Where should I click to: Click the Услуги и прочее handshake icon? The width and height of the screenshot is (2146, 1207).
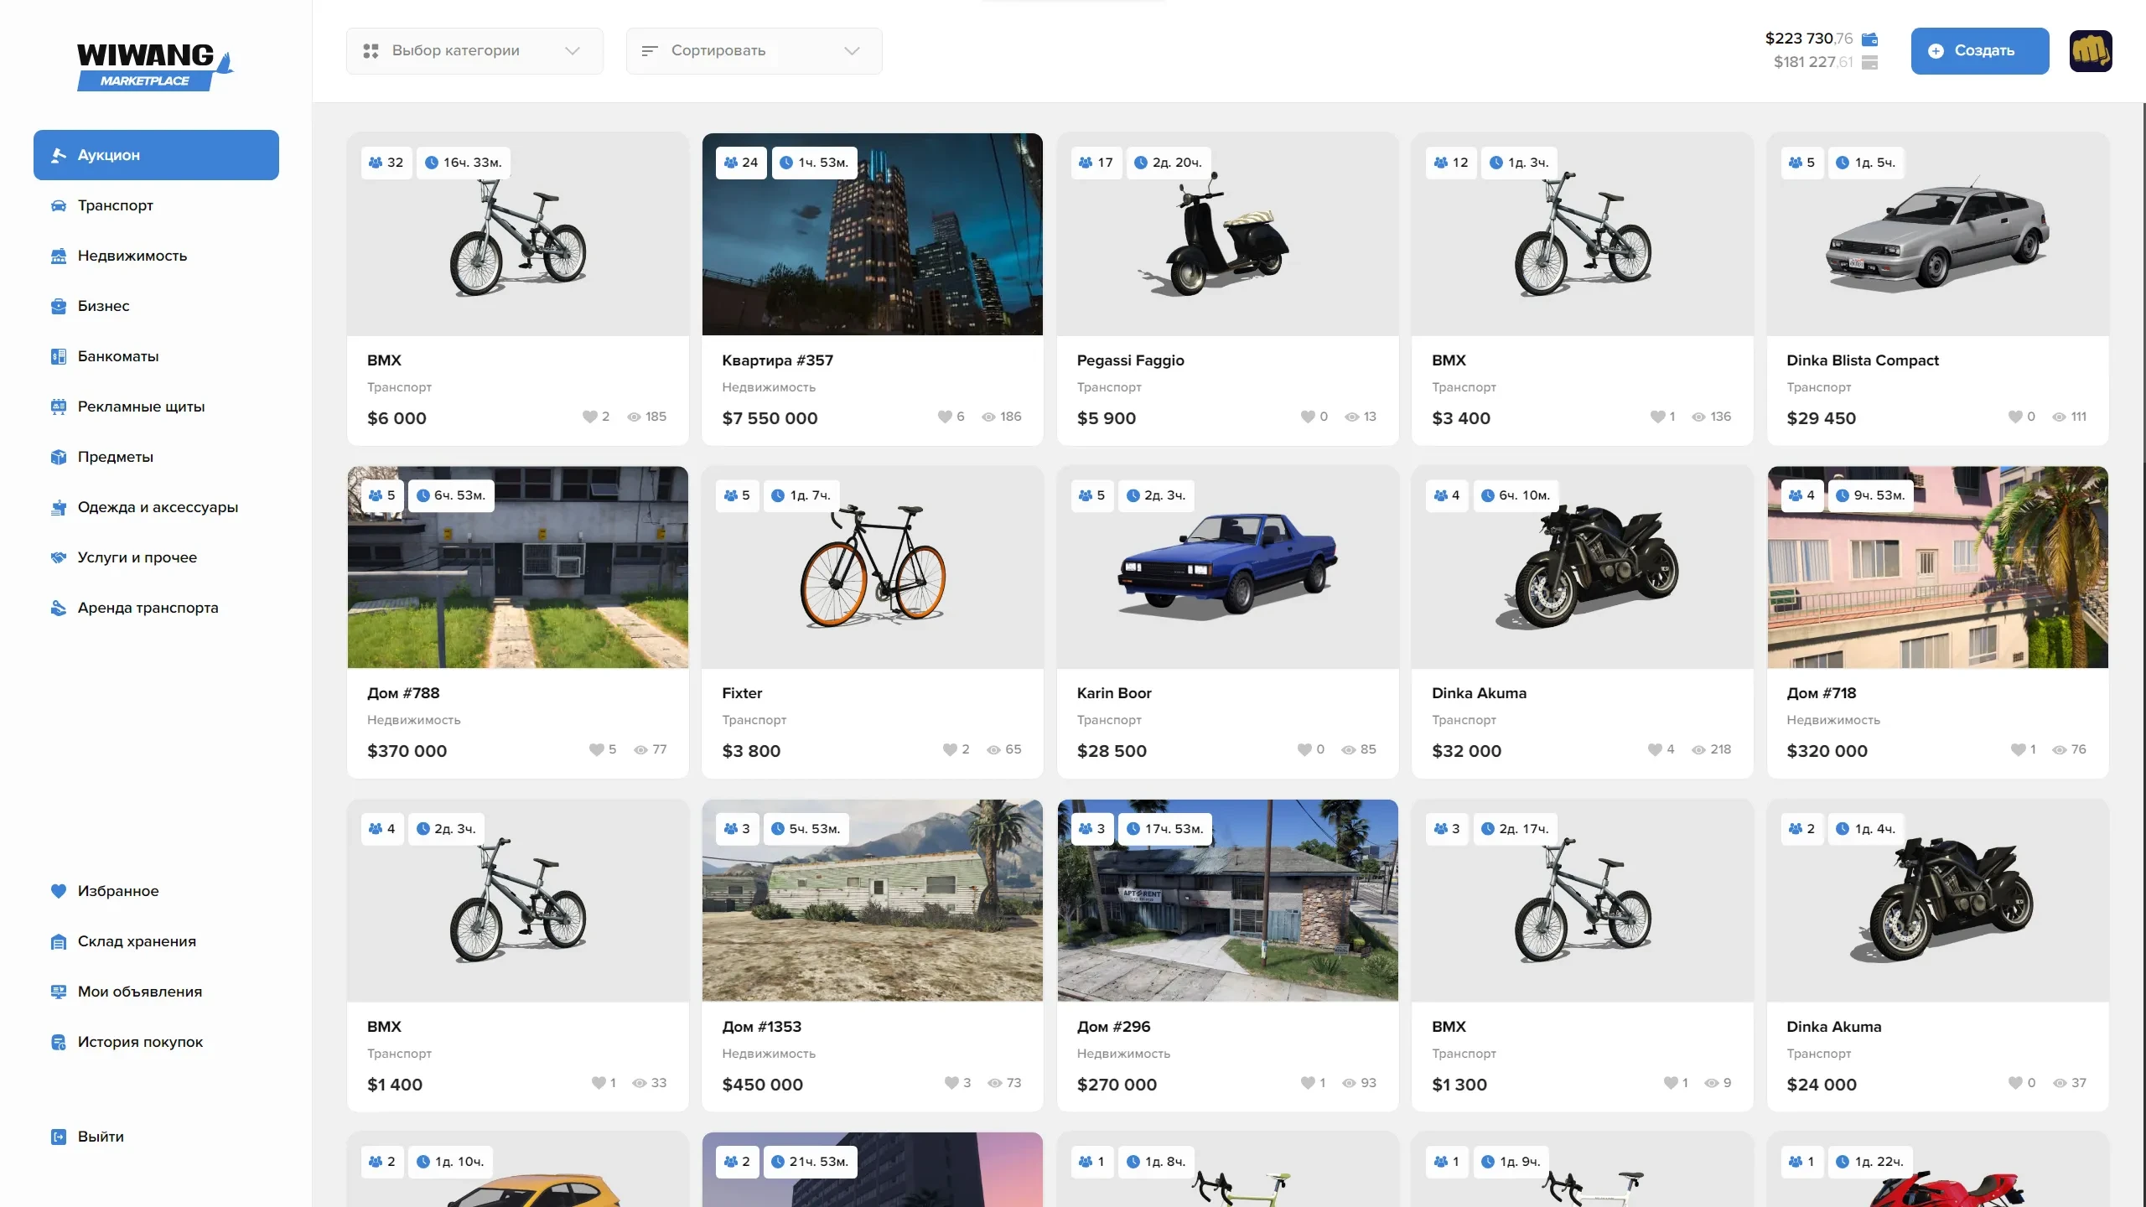59,557
